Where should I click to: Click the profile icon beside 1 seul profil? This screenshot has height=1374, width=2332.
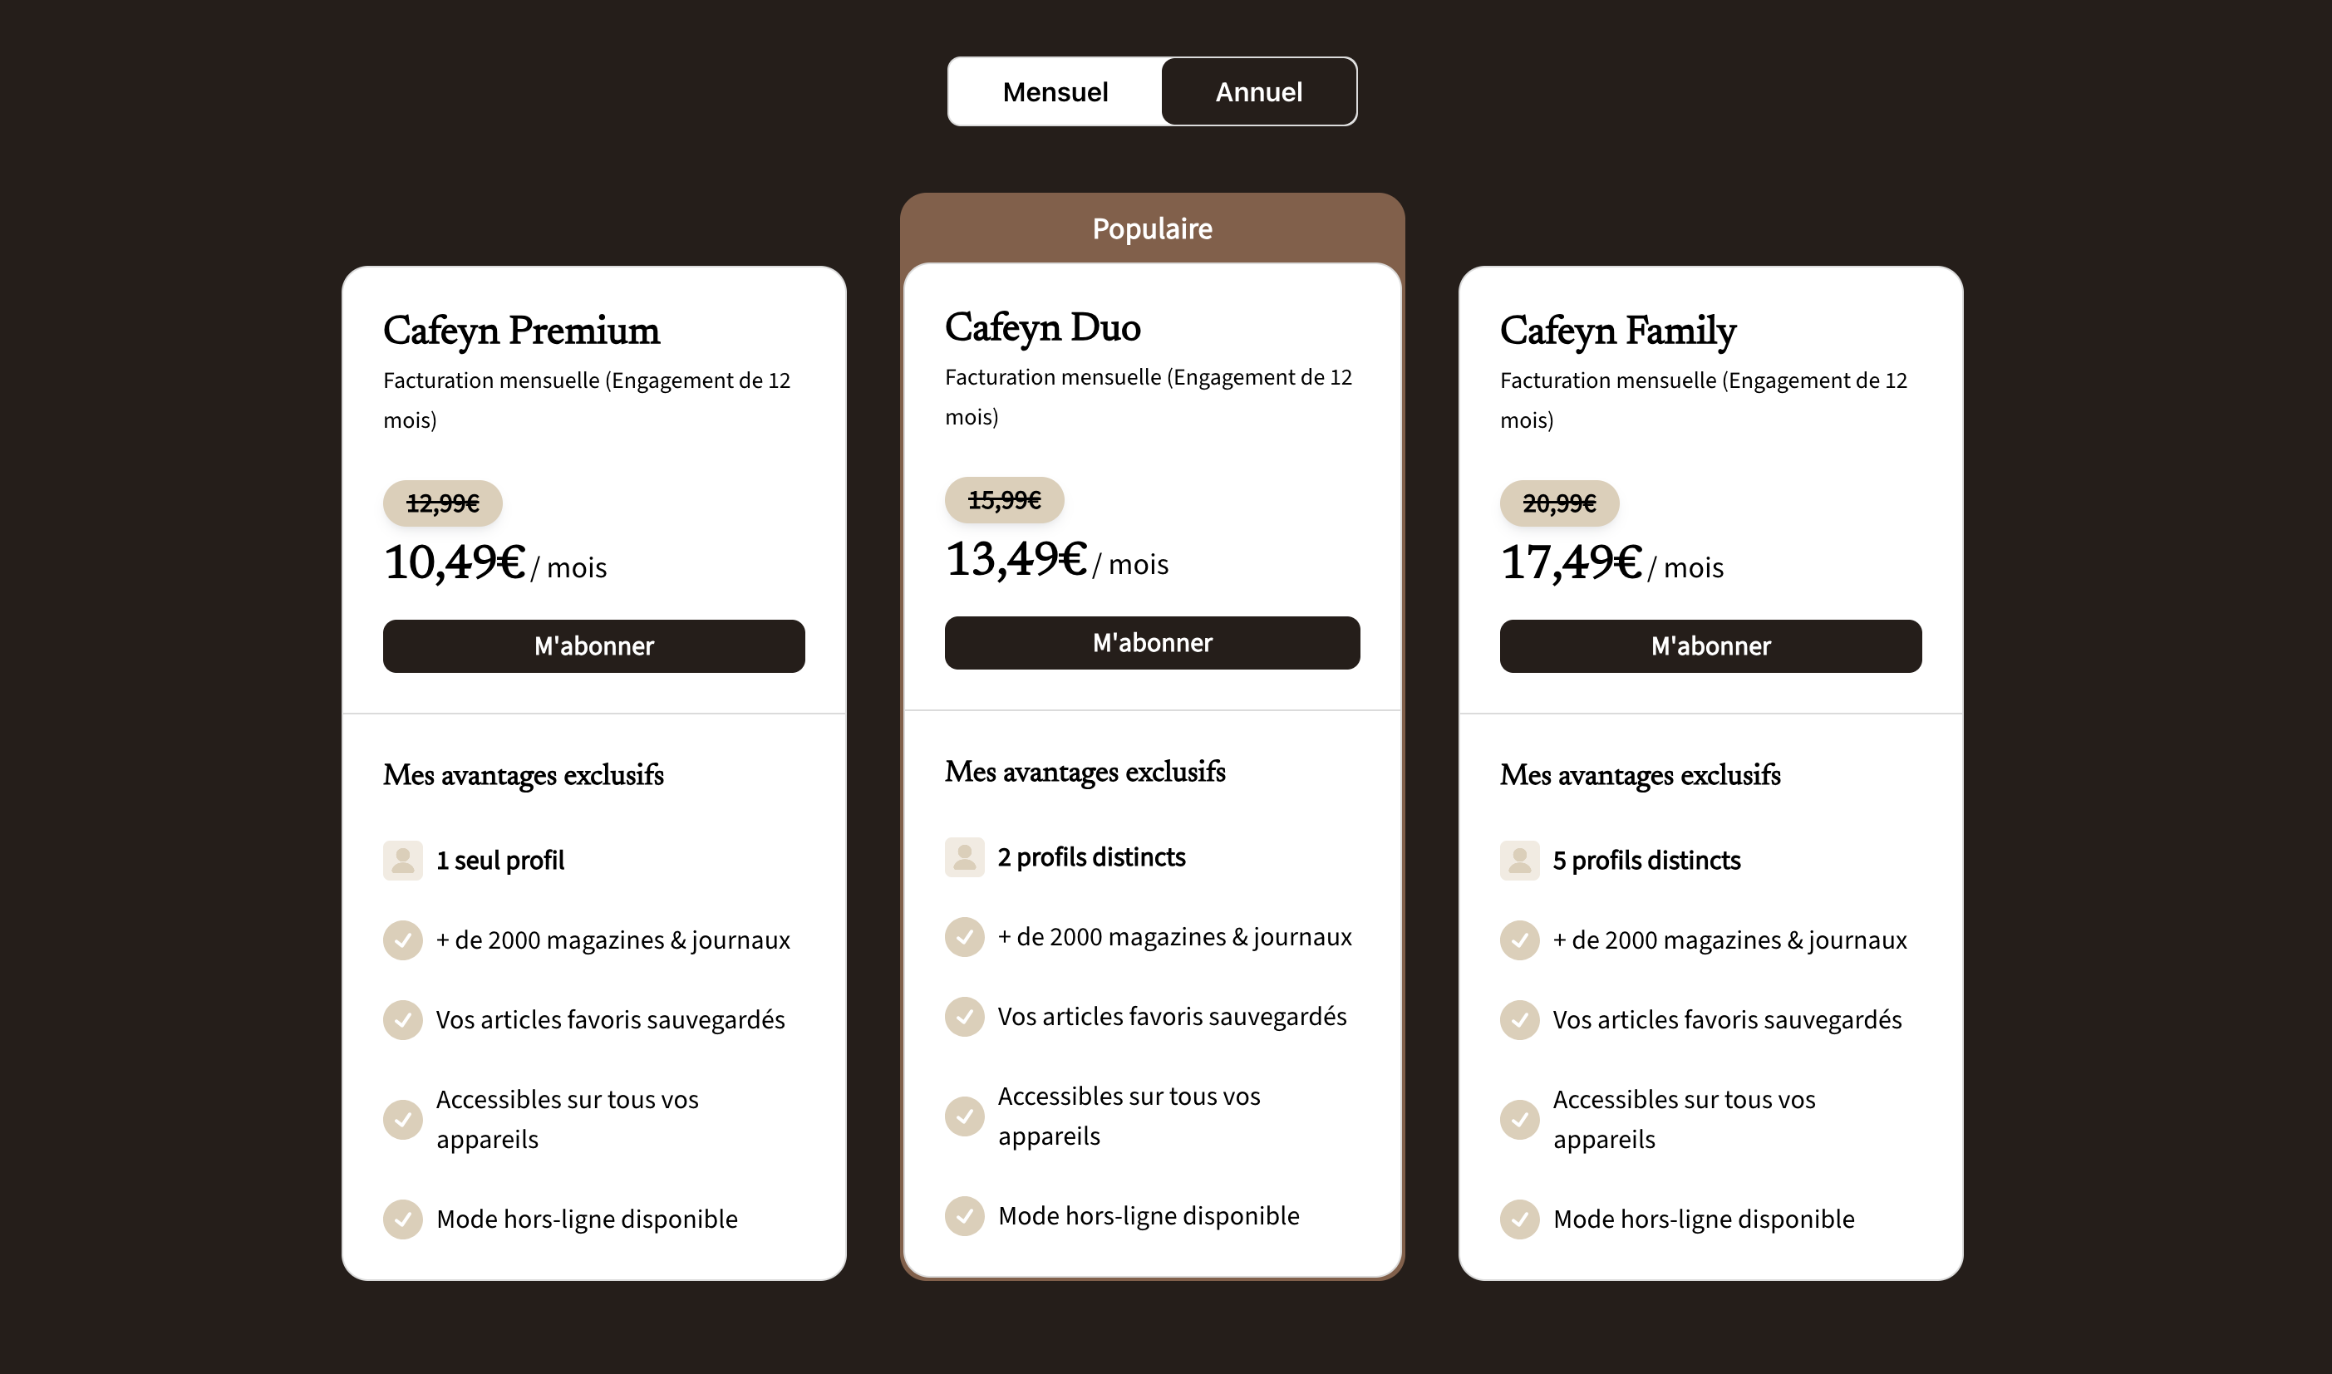(403, 860)
